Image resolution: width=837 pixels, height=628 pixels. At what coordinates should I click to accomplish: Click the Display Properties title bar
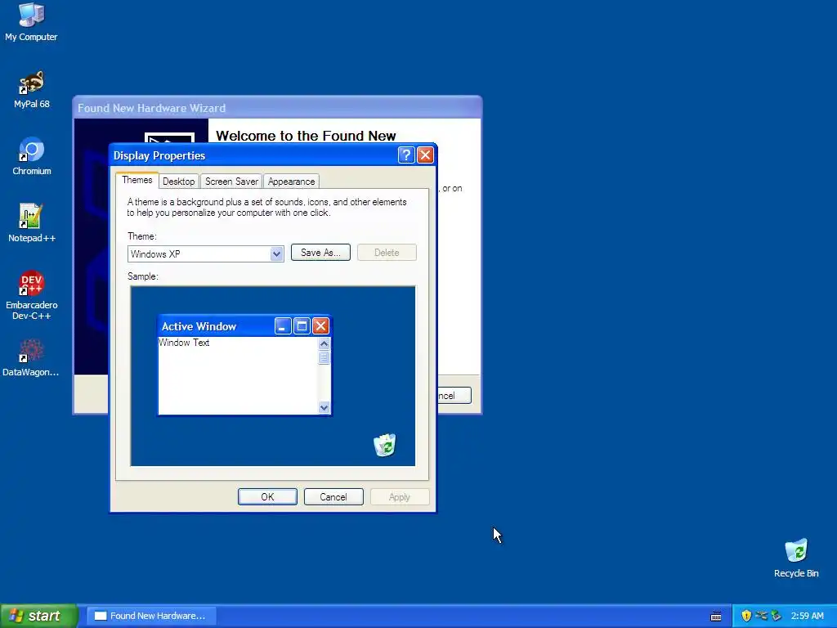click(254, 155)
